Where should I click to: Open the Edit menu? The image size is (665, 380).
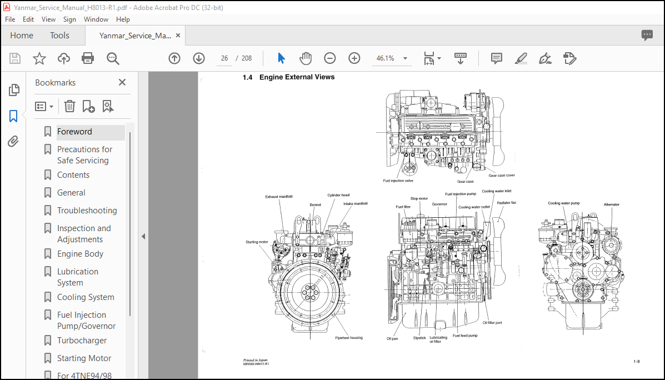click(x=28, y=19)
